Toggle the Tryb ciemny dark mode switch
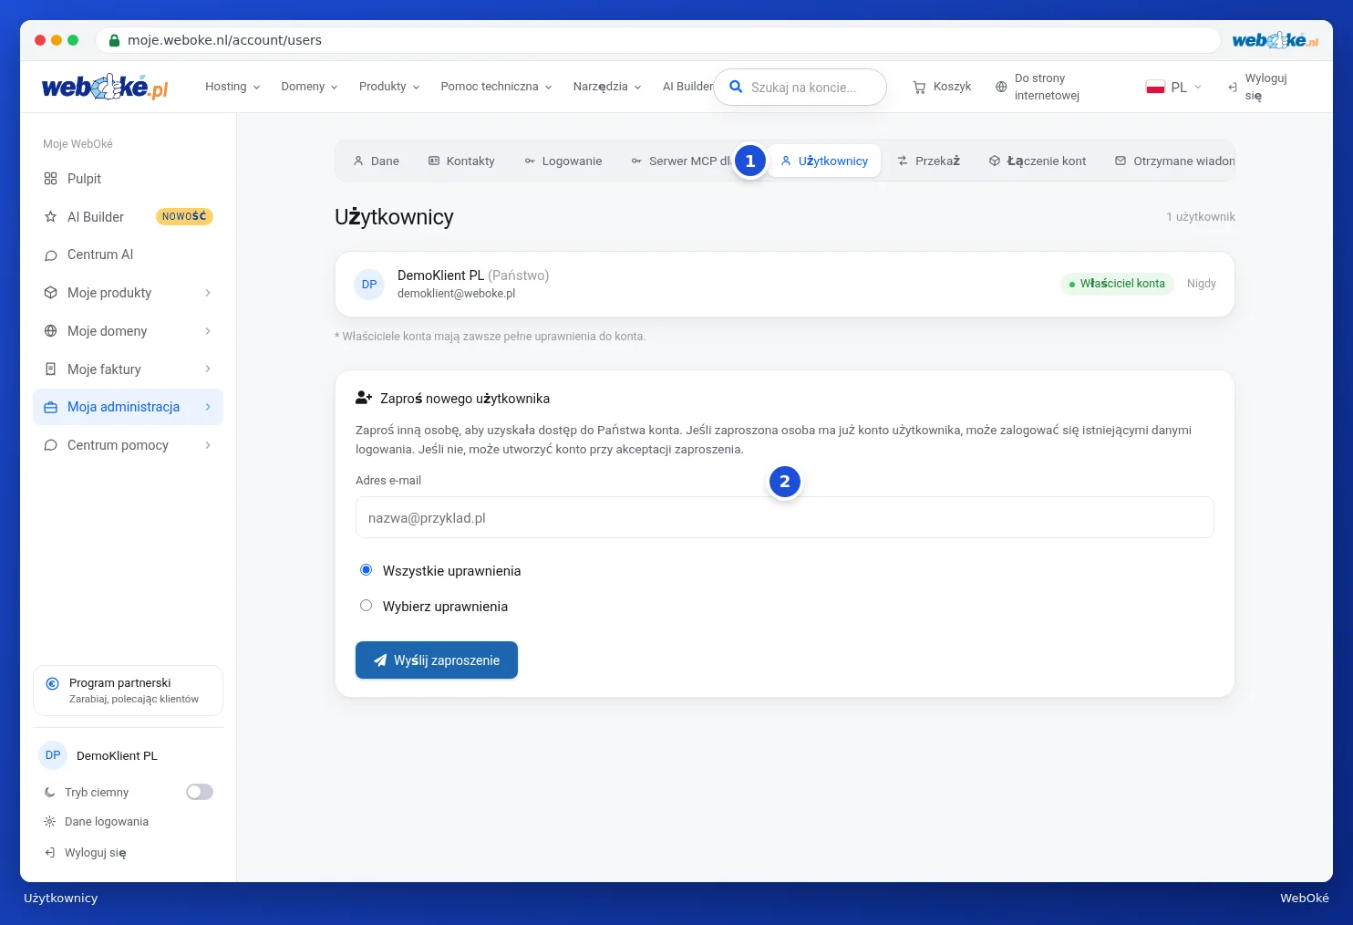The image size is (1353, 925). (200, 792)
